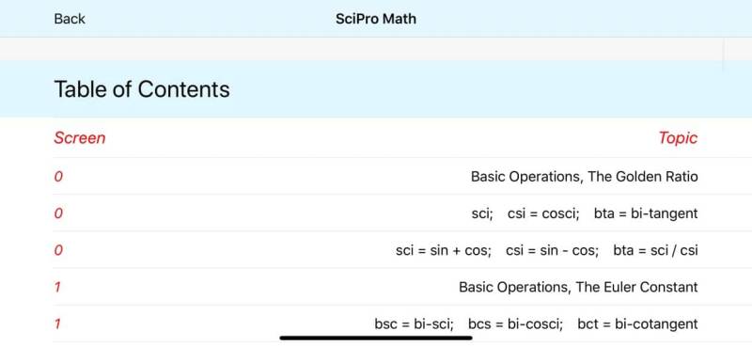
Task: Click the bta = bi-tangent text
Action: pos(646,213)
